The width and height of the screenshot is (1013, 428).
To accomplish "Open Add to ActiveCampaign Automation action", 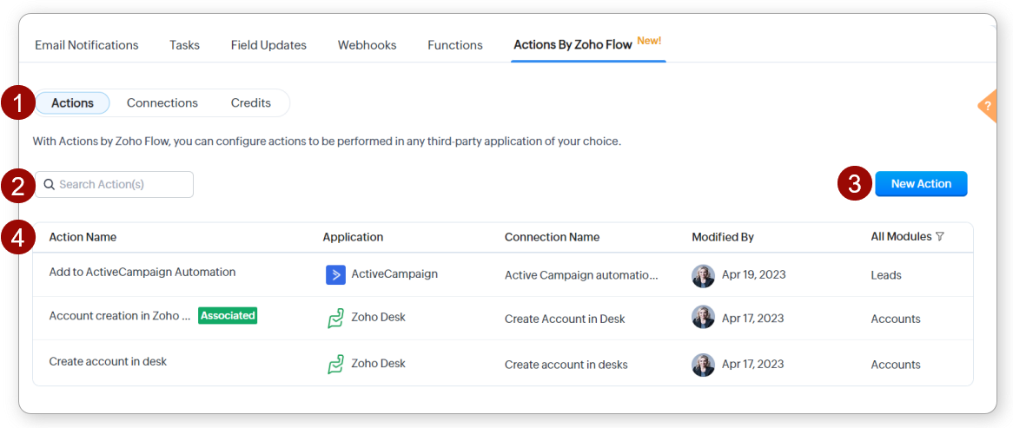I will pyautogui.click(x=142, y=273).
